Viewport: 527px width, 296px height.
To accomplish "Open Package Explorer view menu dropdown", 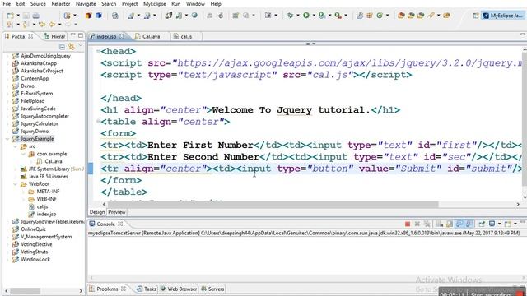I will (81, 45).
